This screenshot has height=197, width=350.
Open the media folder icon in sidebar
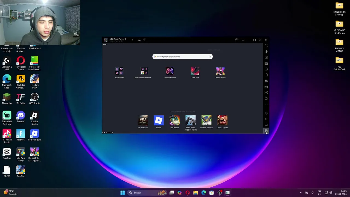click(266, 99)
